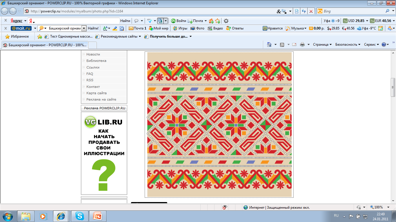Screen dimensions: 396x222
Task: Click the Home page icon
Action: [x=269, y=45]
